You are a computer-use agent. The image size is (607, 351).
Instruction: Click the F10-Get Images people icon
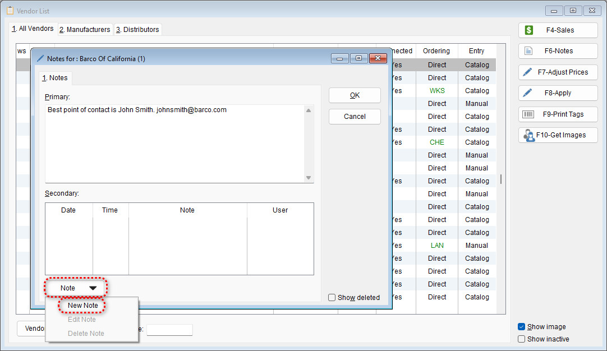528,135
